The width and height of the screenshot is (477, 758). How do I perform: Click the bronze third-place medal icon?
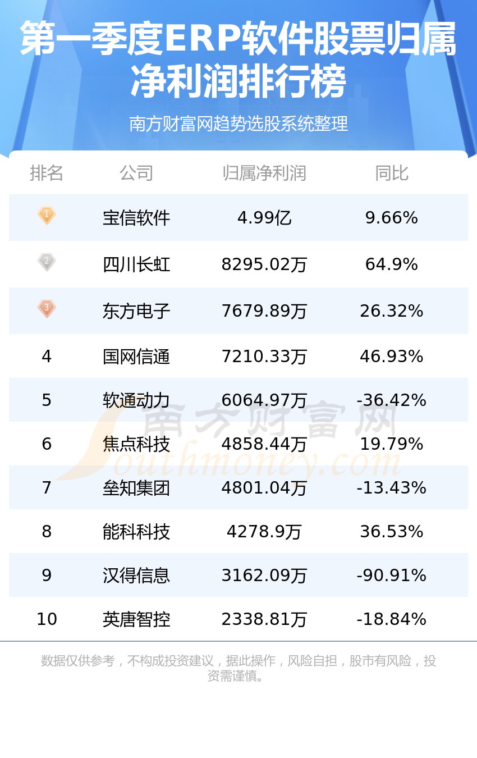[47, 309]
